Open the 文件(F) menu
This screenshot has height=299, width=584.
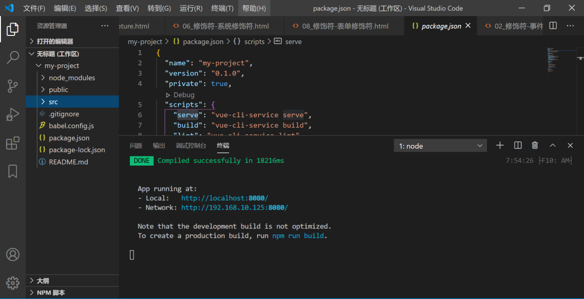(x=34, y=8)
